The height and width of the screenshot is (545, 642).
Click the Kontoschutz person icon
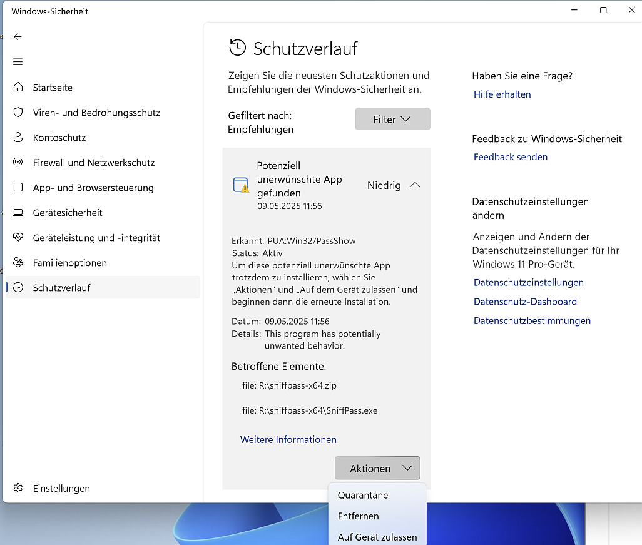(x=18, y=137)
